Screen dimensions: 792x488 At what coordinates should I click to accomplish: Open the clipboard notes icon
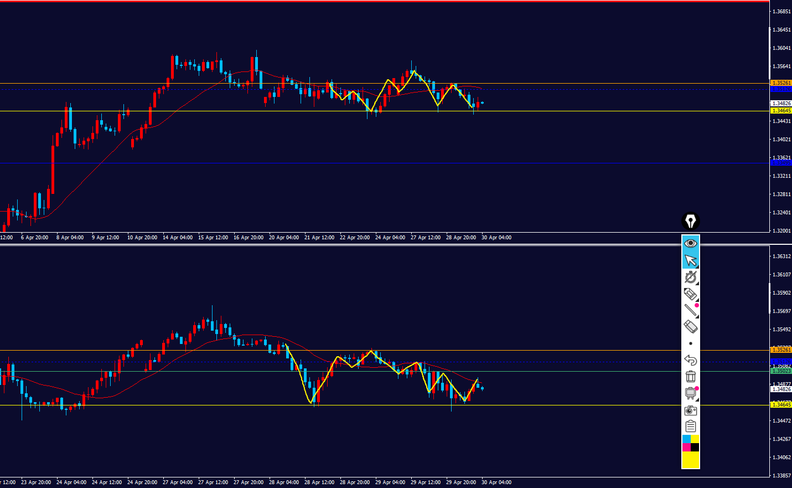coord(690,426)
